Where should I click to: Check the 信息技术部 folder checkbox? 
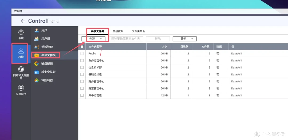pyautogui.click(x=82, y=67)
